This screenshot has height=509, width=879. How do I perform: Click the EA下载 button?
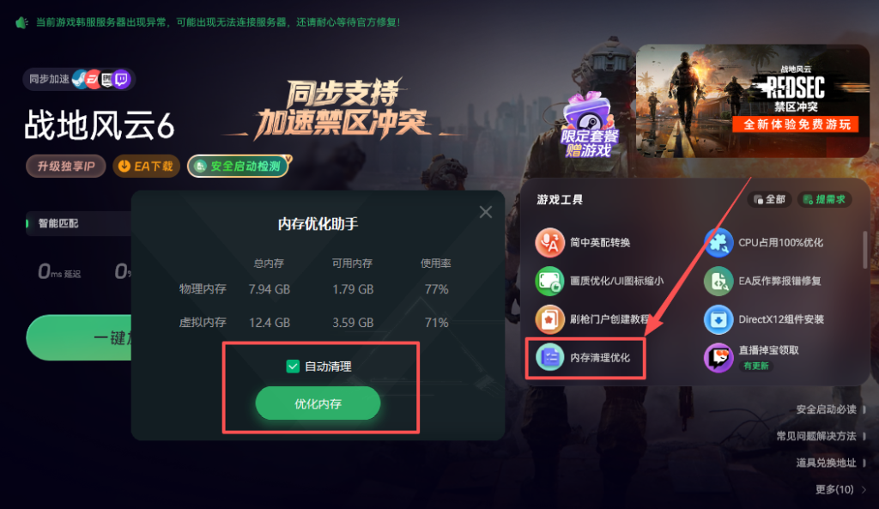point(146,166)
